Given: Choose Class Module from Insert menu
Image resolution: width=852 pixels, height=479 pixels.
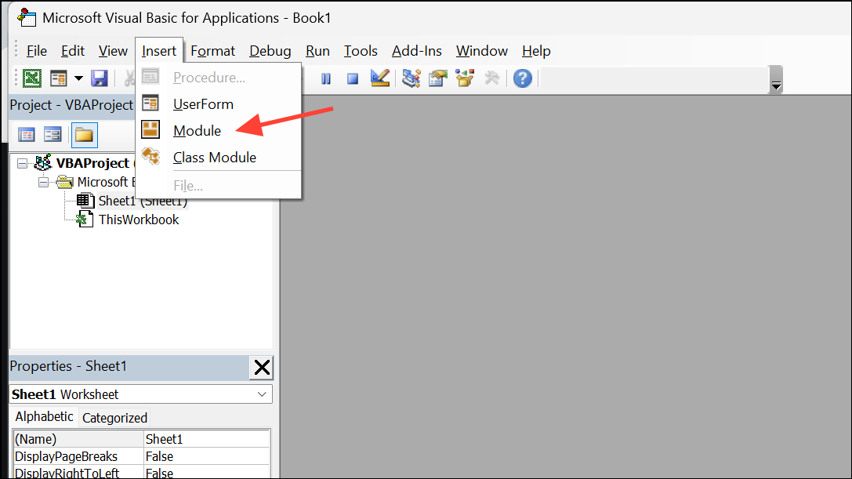Looking at the screenshot, I should (x=219, y=157).
